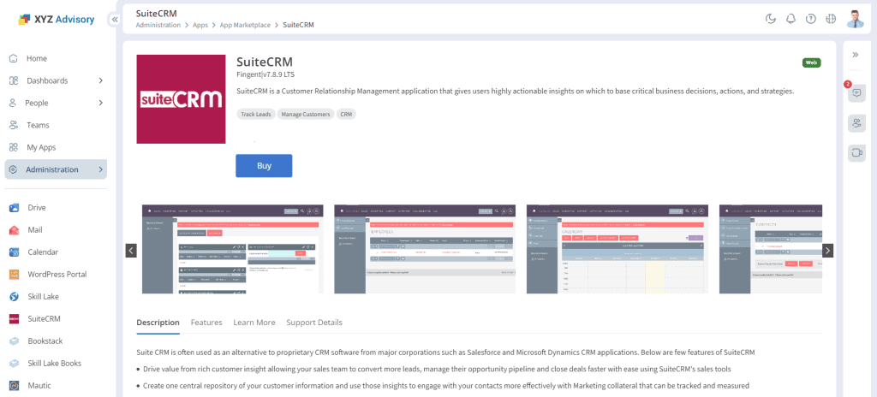Open the Calendar screenshot
Image resolution: width=877 pixels, height=397 pixels.
pyautogui.click(x=617, y=249)
